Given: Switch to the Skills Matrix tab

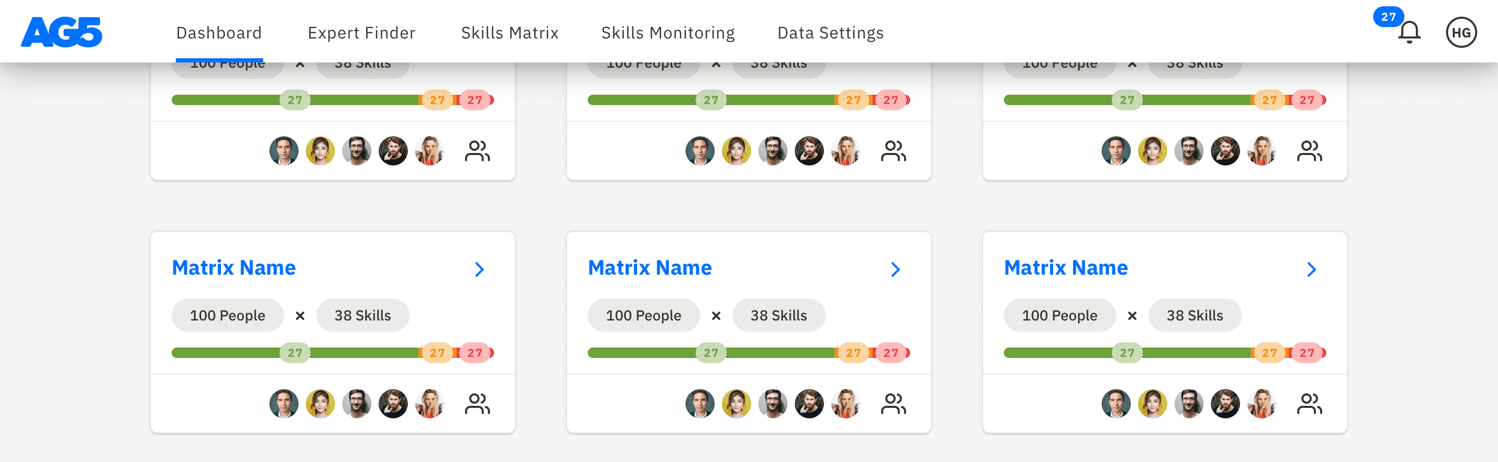Looking at the screenshot, I should (509, 33).
